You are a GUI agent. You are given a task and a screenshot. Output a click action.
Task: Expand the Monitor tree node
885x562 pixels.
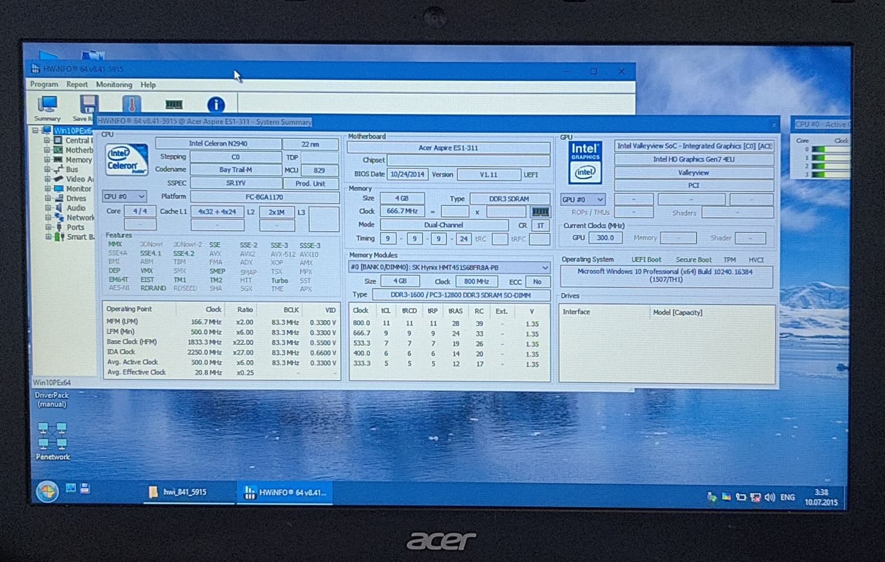47,188
